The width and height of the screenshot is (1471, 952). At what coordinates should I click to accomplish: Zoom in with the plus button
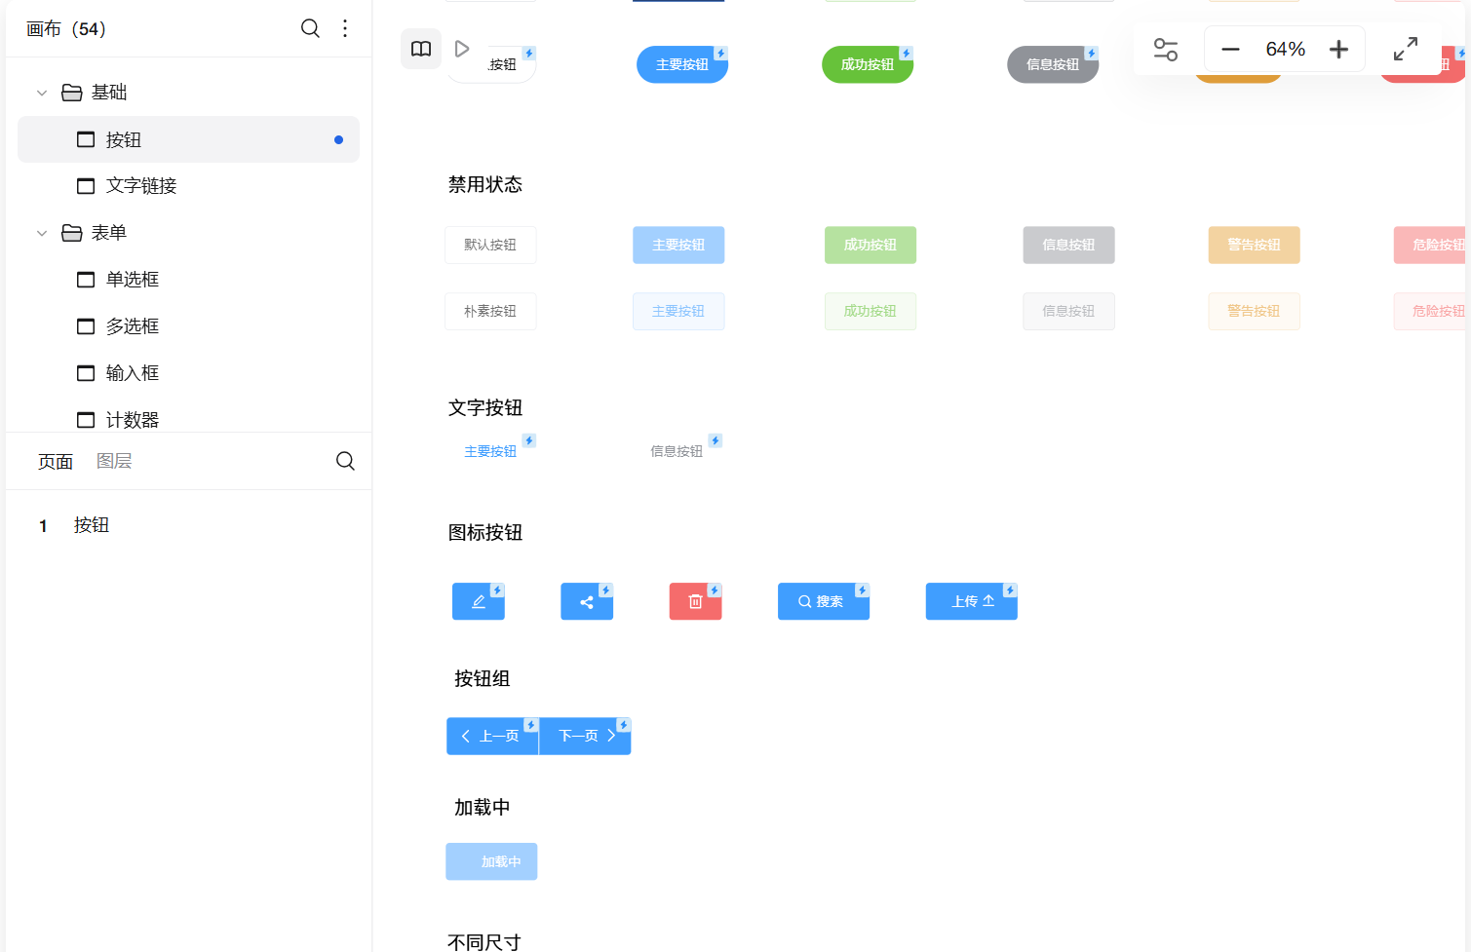[x=1339, y=49]
